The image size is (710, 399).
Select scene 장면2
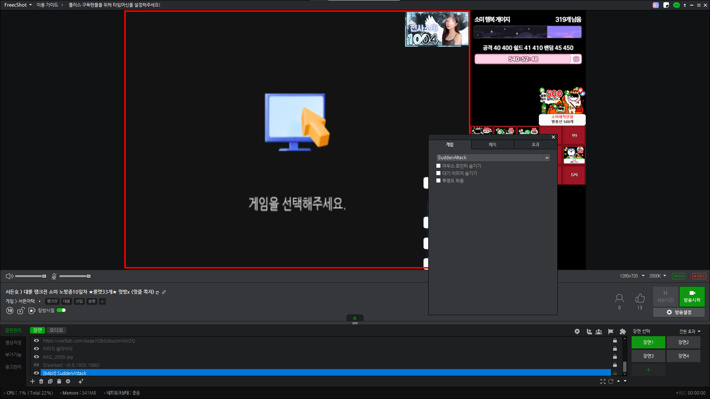683,342
